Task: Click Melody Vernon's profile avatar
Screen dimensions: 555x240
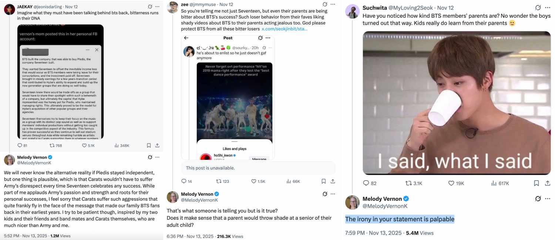Action: [352, 202]
